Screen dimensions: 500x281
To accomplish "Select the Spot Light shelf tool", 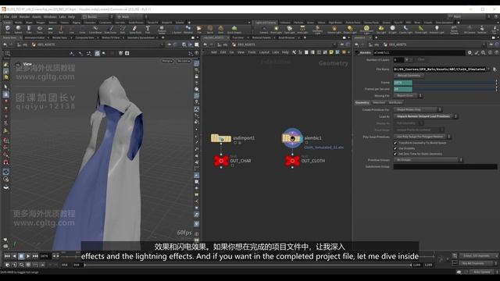I will click(x=290, y=30).
